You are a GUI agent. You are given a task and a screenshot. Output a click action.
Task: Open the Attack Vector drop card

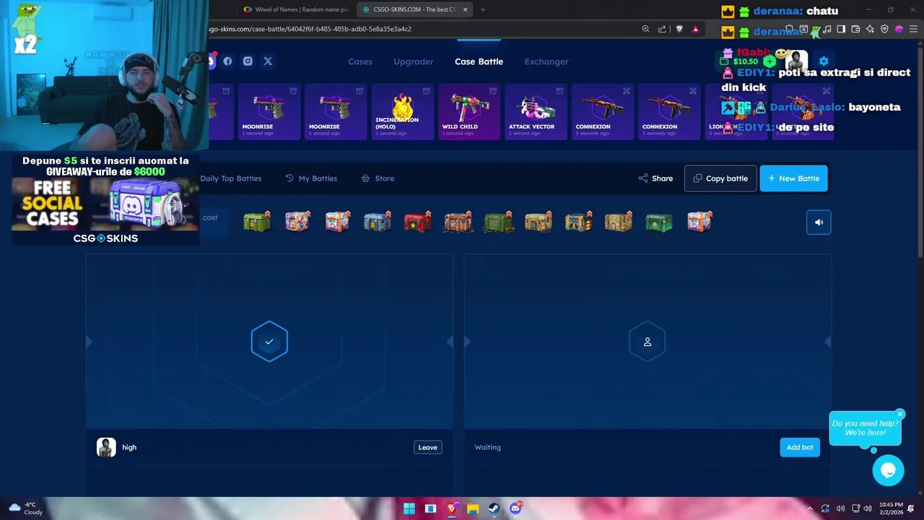(x=536, y=111)
